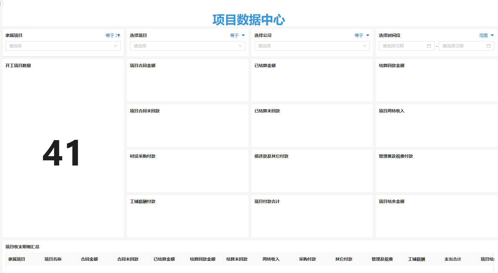Viewport: 498px width, 273px height.
Task: Click the end date input field
Action: (463, 46)
